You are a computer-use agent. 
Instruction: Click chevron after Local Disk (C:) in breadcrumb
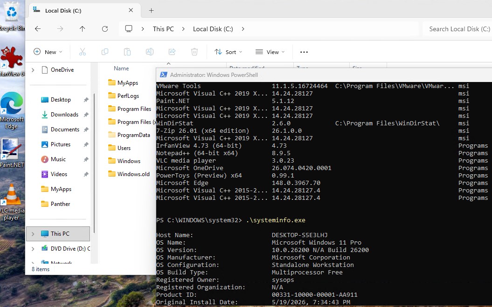coord(243,29)
